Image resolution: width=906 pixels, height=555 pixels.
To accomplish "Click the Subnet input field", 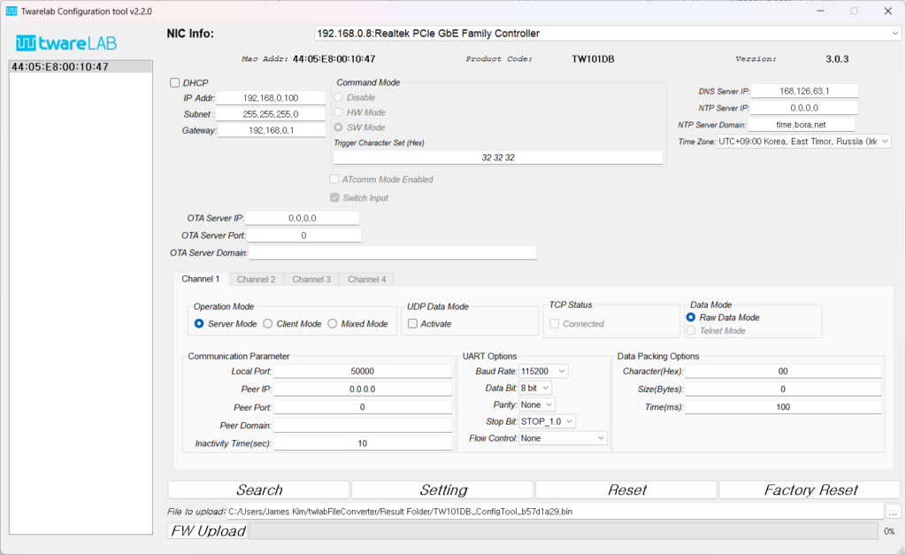I will (271, 114).
